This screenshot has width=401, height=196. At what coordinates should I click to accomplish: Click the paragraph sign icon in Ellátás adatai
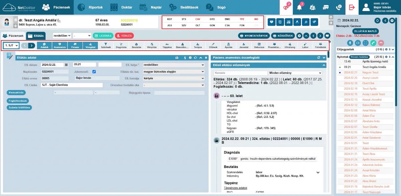(x=185, y=58)
